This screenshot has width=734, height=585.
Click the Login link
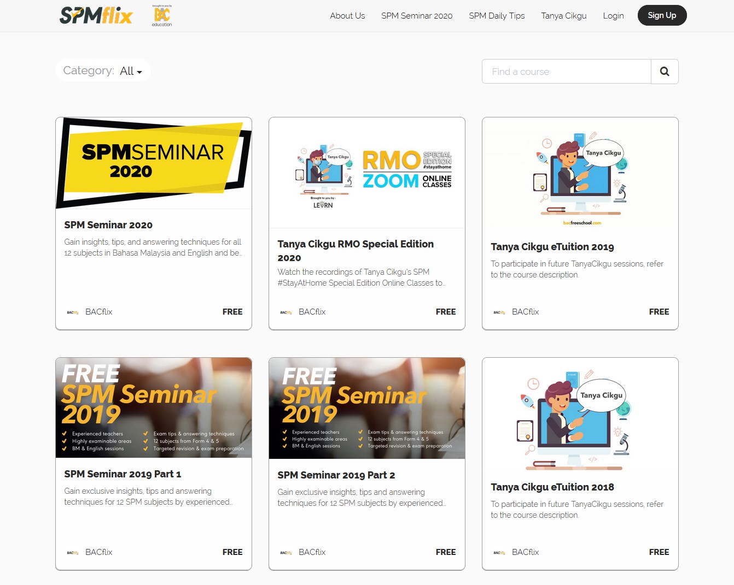tap(613, 16)
